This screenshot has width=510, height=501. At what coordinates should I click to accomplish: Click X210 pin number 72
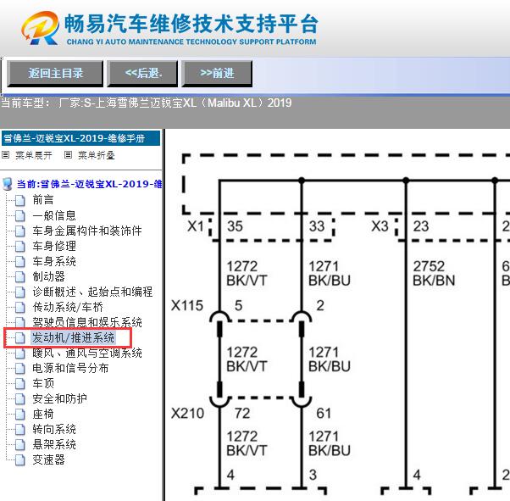click(x=242, y=414)
